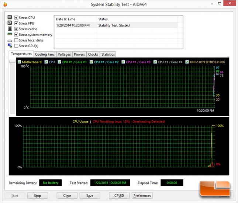Stop the stability test
Screen dimensions: 238x203
pos(38,196)
